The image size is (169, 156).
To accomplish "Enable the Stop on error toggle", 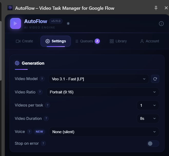I will (x=153, y=143).
